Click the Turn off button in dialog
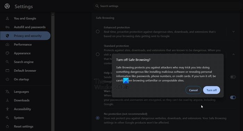 (x=211, y=90)
